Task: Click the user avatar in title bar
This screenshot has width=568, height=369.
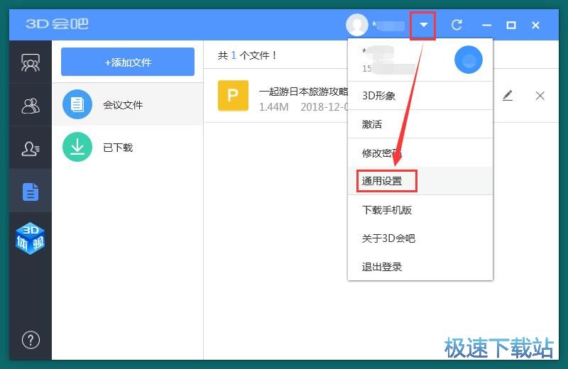Action: 357,25
